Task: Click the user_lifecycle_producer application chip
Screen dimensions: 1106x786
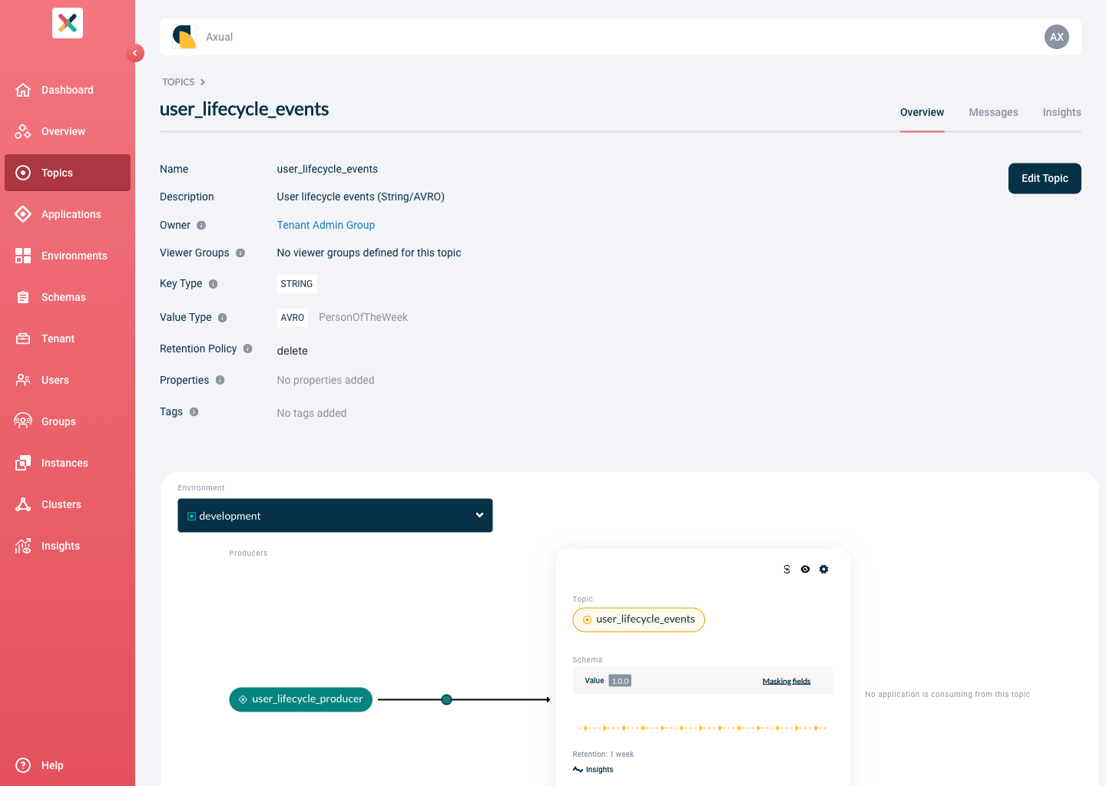Action: [x=301, y=699]
